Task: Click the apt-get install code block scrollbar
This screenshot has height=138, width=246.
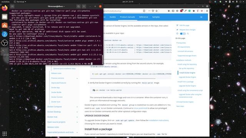Action: click(x=123, y=79)
